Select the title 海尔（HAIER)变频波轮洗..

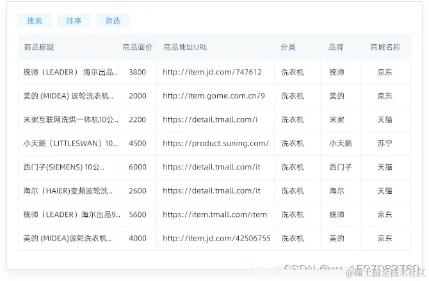click(68, 191)
